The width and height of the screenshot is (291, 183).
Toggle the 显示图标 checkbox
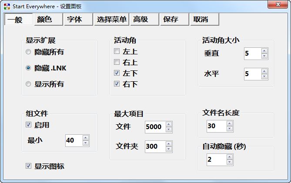pos(29,166)
